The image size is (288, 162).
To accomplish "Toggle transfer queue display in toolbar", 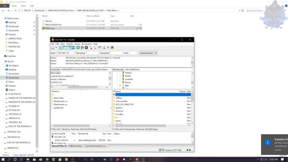I will coord(73,48).
